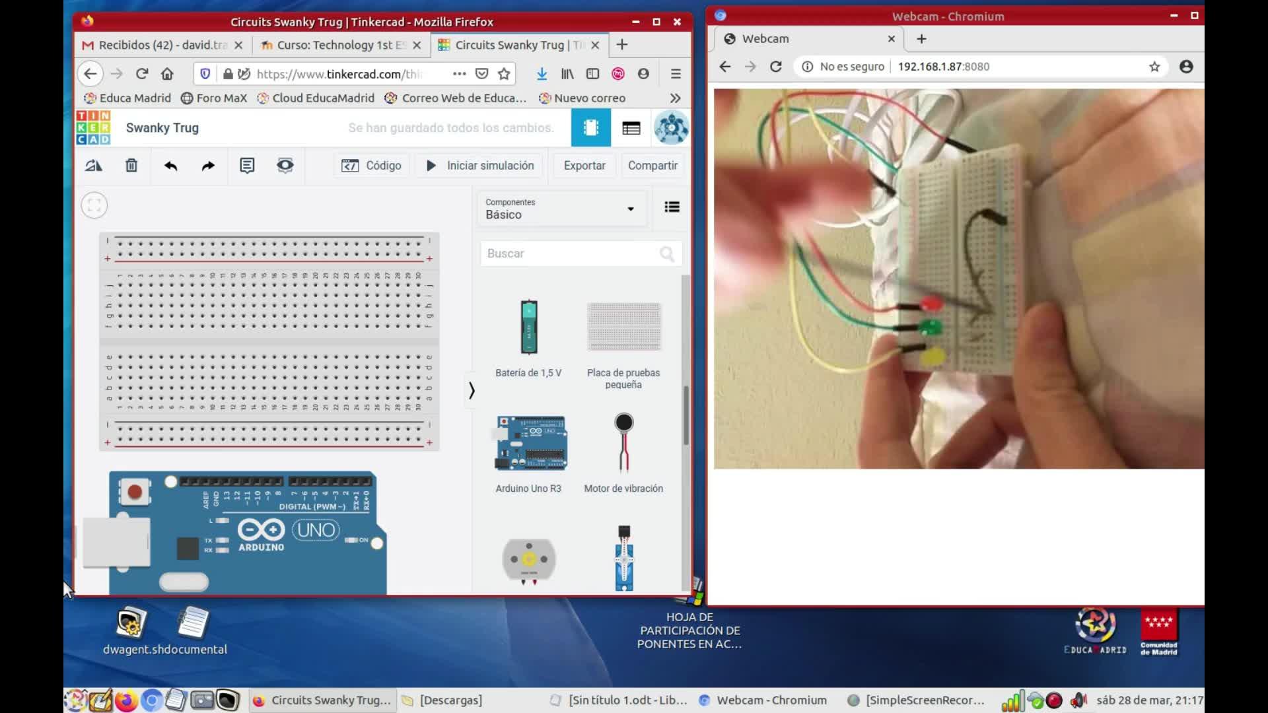
Task: Open the notes tool icon
Action: coord(247,166)
